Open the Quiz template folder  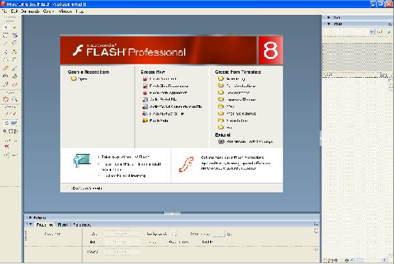pos(229,127)
